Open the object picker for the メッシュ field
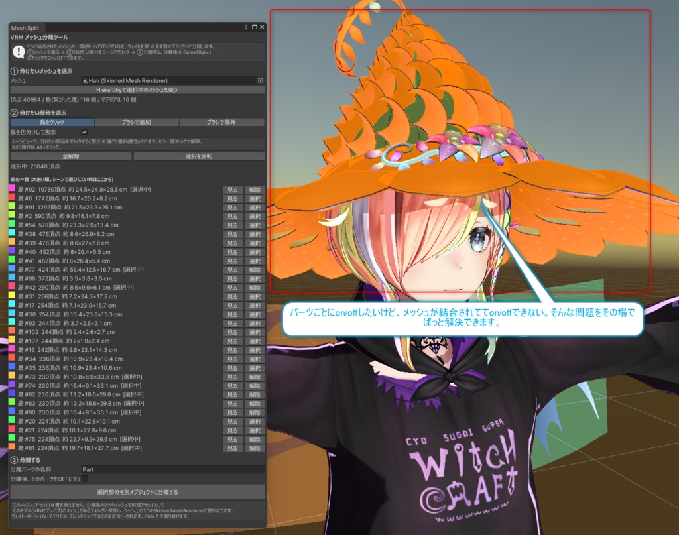This screenshot has width=679, height=535. pyautogui.click(x=260, y=80)
